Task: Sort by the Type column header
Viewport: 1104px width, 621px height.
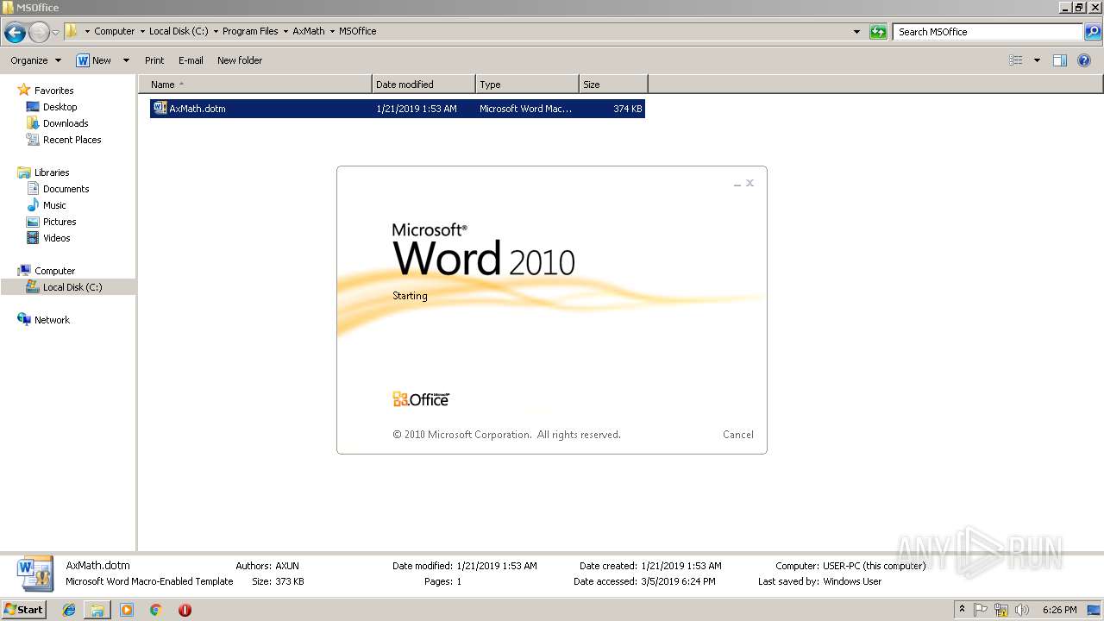Action: 527,85
